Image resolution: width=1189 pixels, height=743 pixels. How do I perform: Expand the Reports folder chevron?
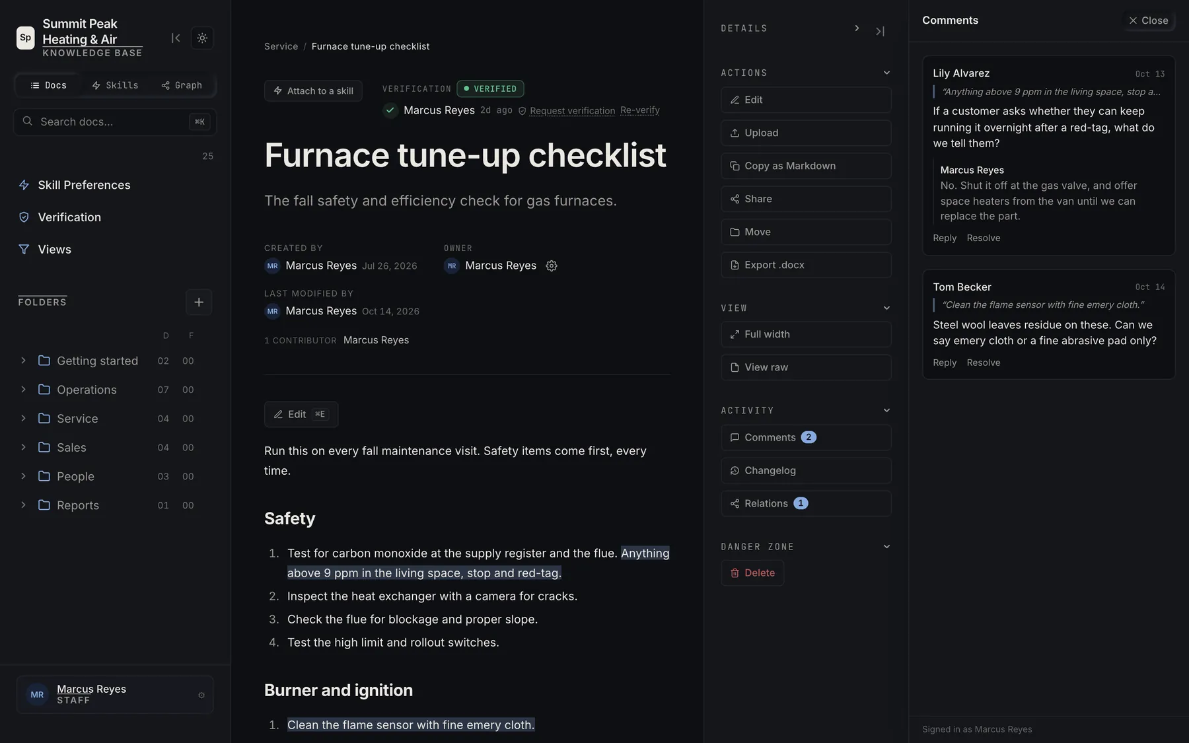pyautogui.click(x=23, y=505)
